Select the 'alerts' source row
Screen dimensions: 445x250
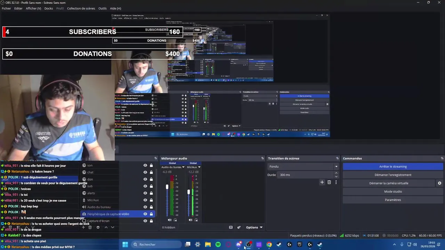[118, 193]
